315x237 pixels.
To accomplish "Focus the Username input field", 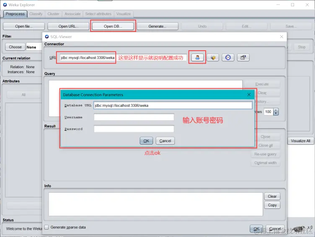I will coord(134,117).
